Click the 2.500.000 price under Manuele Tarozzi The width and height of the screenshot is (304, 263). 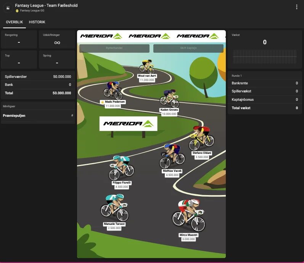(114, 228)
